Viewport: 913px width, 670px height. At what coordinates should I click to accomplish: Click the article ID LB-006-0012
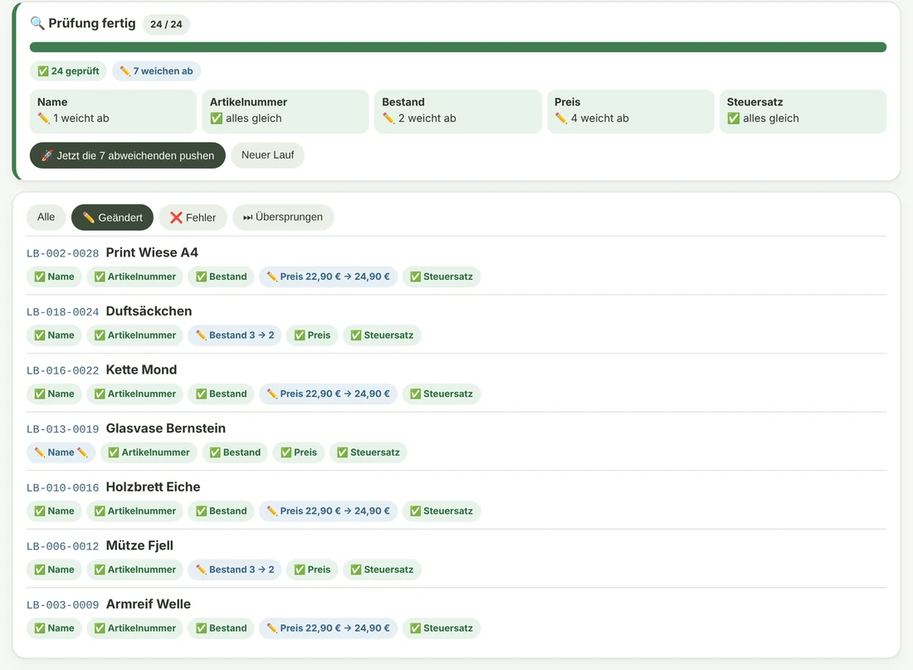[63, 546]
